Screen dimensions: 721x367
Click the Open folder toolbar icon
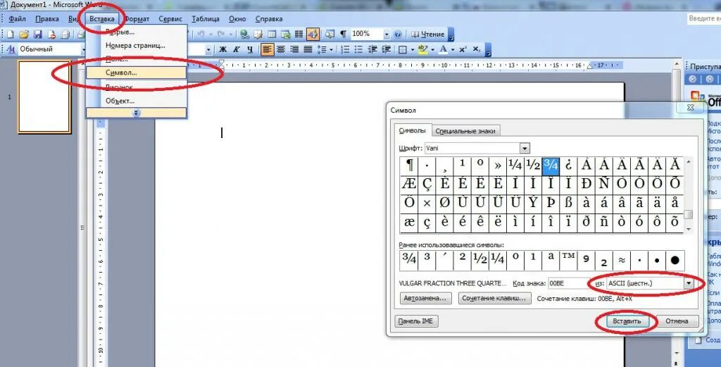pyautogui.click(x=24, y=35)
